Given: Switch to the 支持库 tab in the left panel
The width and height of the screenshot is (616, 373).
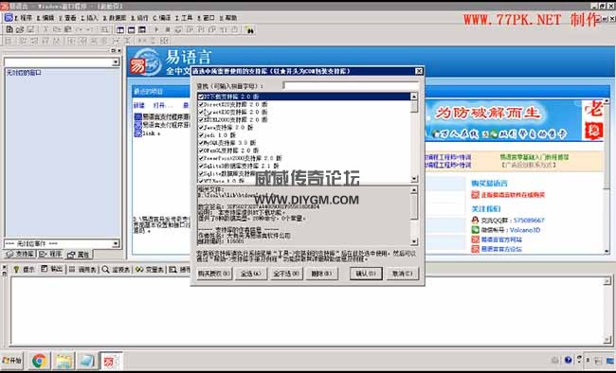Looking at the screenshot, I should pos(21,255).
